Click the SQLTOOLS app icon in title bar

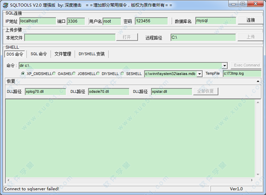tap(5, 5)
